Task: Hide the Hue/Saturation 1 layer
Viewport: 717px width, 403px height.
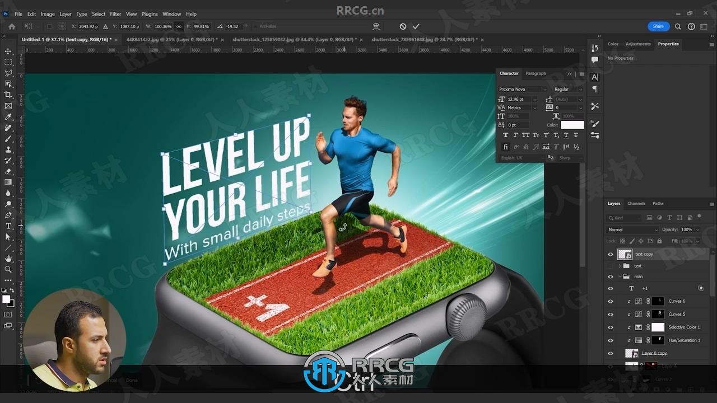Action: (611, 340)
